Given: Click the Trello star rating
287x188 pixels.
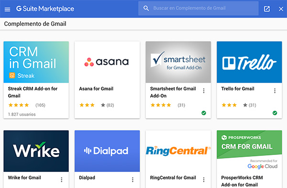Looking at the screenshot, I should pyautogui.click(x=234, y=105).
